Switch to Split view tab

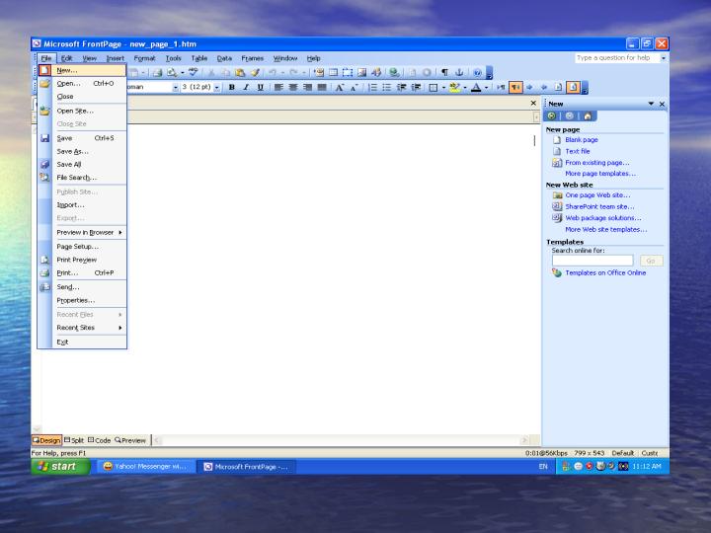tap(74, 440)
